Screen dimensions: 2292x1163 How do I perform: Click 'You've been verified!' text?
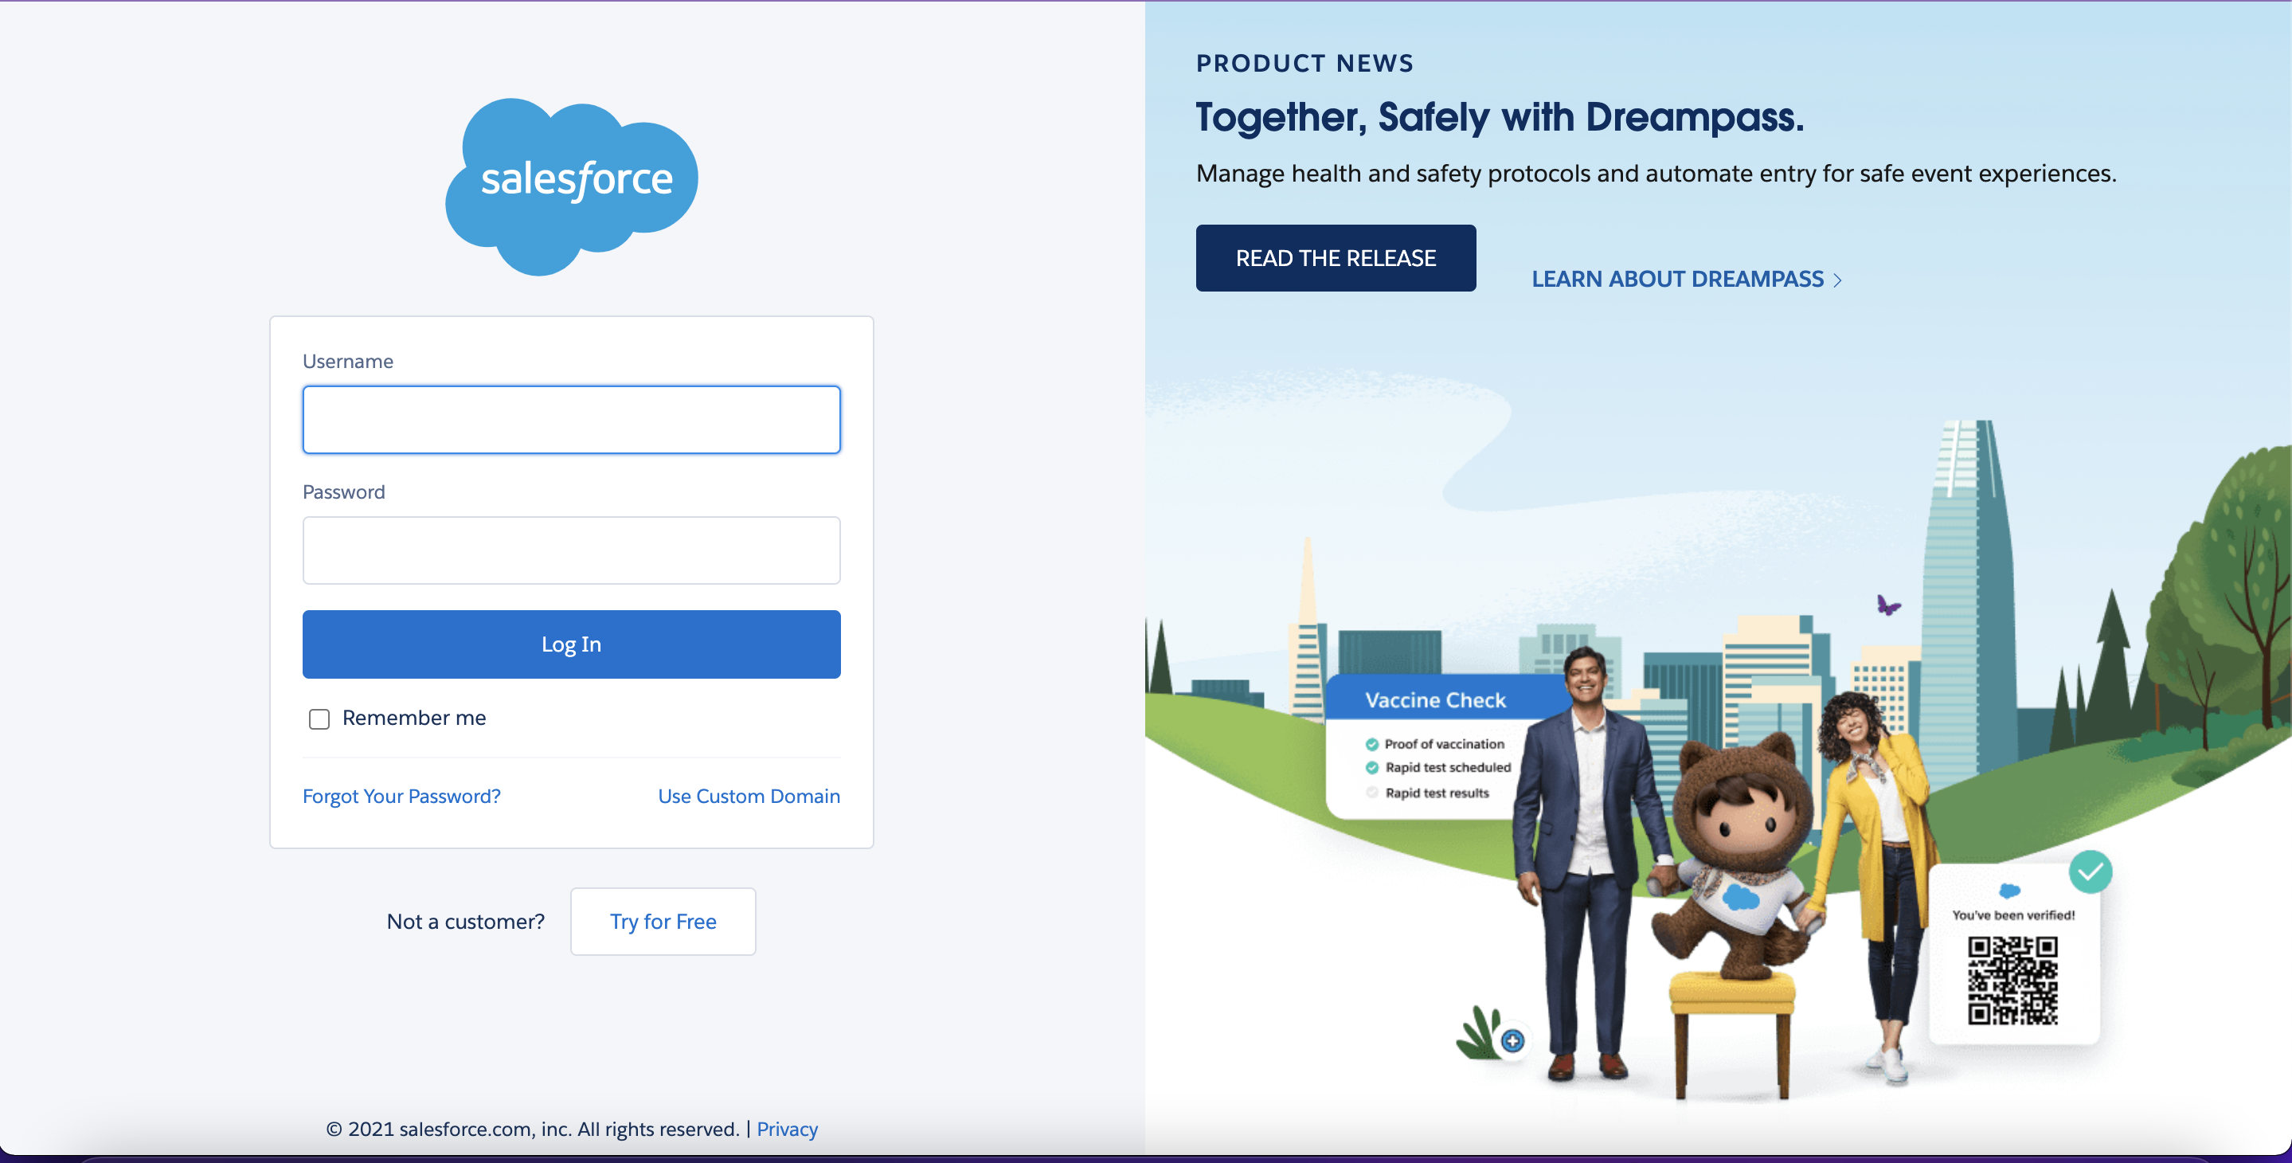click(x=2012, y=914)
